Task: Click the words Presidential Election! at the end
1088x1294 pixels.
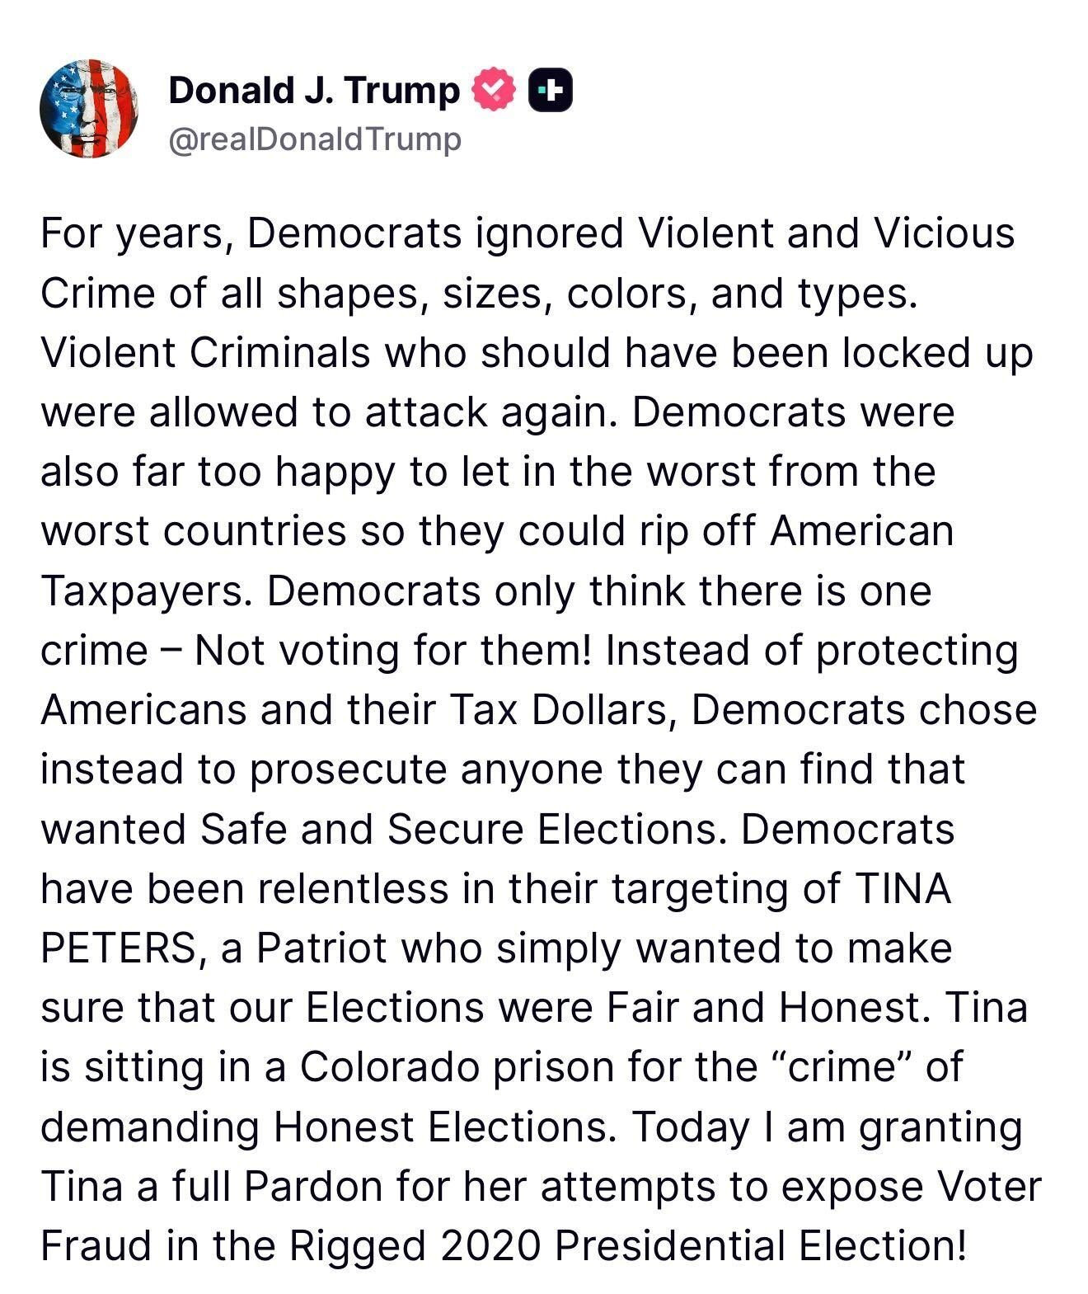Action: (759, 1245)
